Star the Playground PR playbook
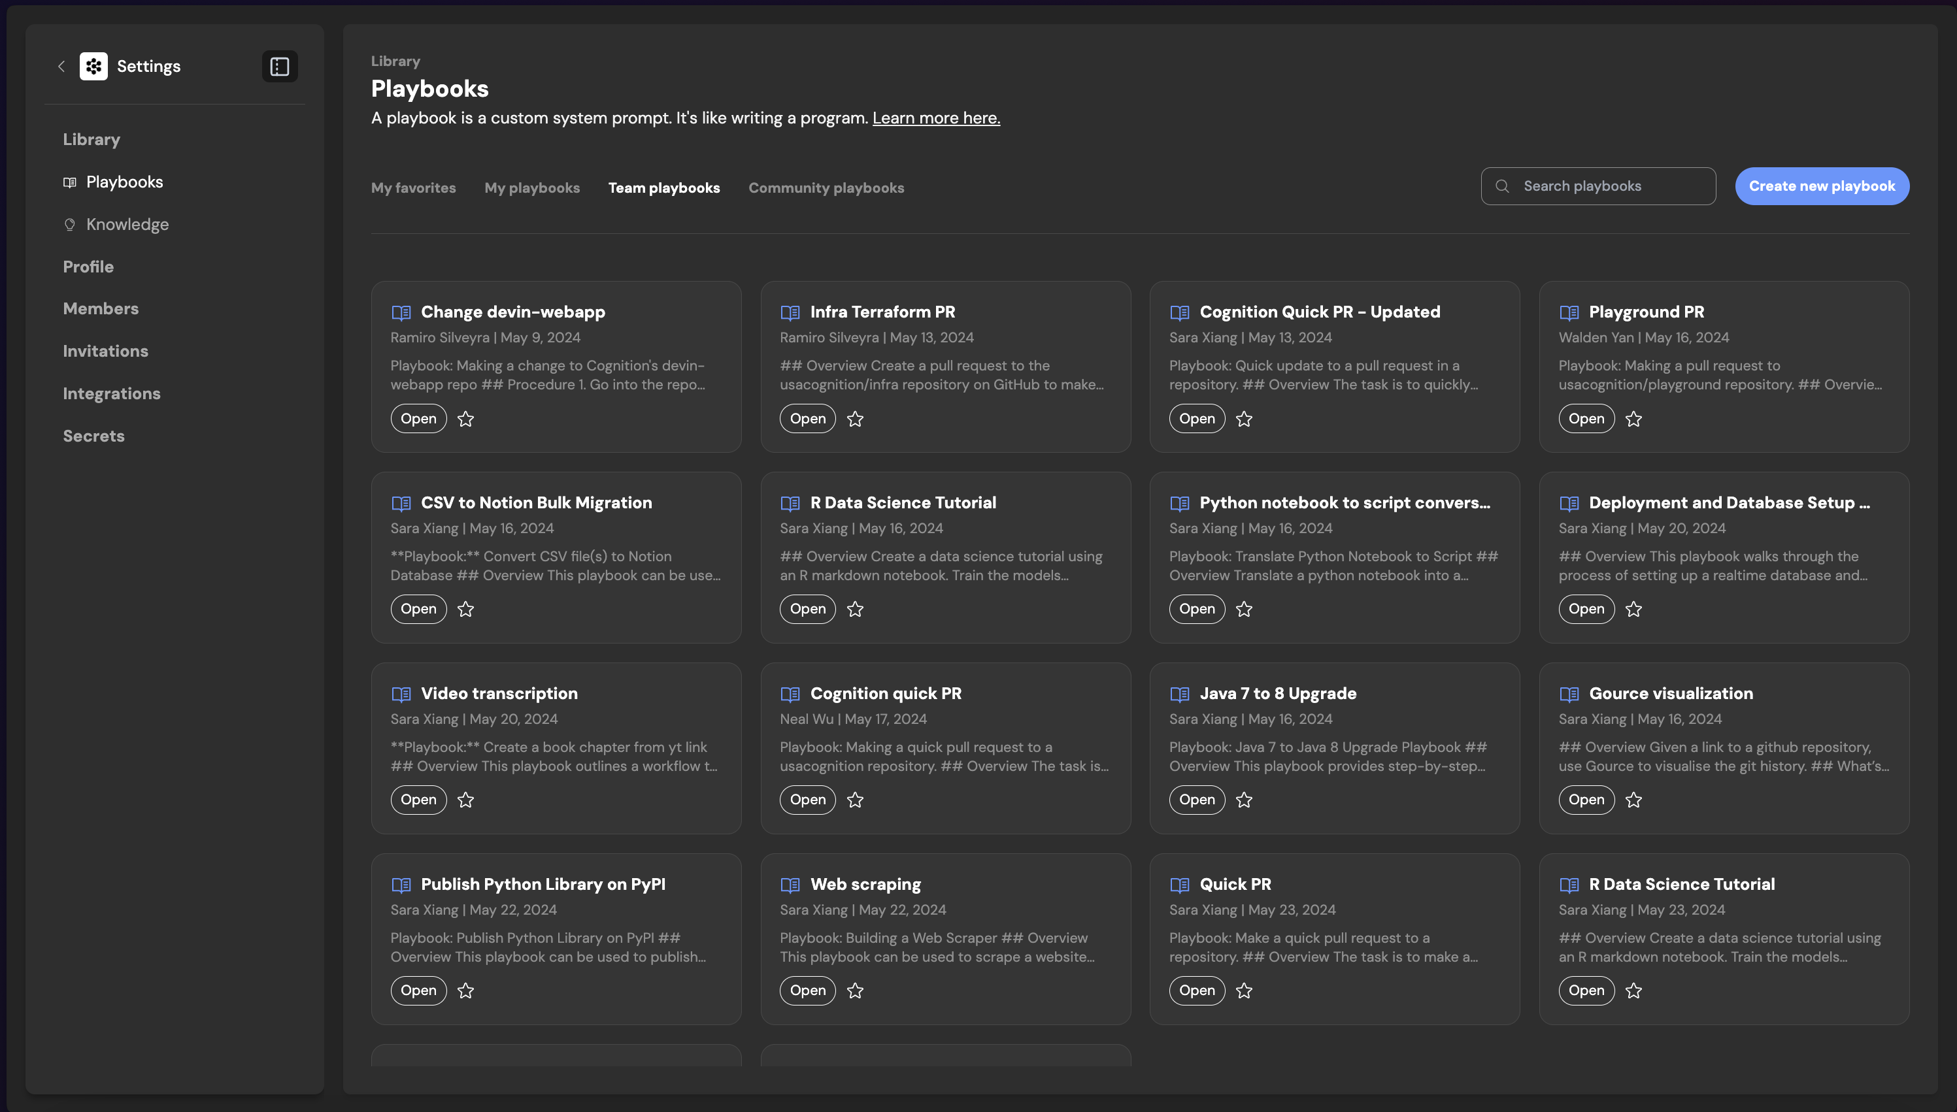Viewport: 1957px width, 1112px height. click(1633, 419)
